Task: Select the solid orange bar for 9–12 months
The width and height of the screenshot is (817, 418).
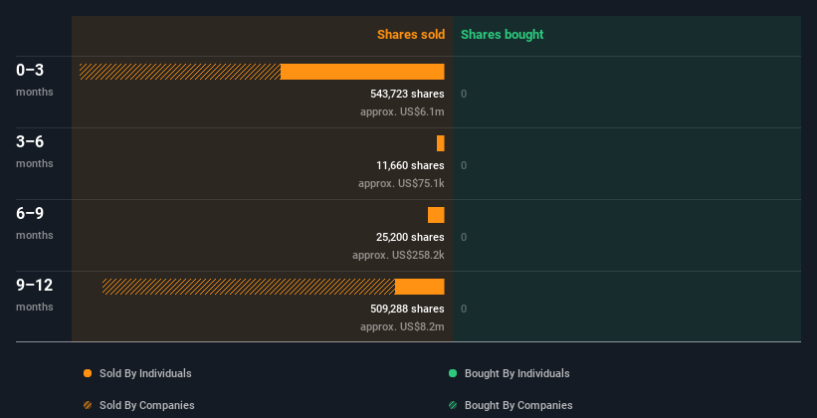Action: click(x=419, y=287)
